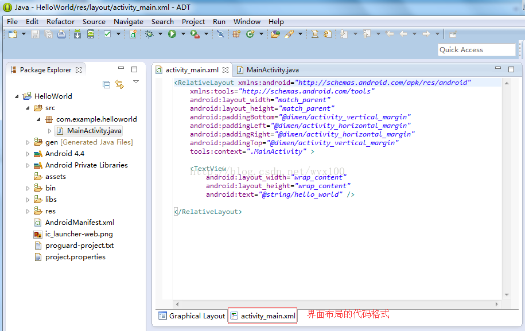Screen dimensions: 525x331
Task: Click the Previous Annotation icon
Action: click(x=367, y=34)
